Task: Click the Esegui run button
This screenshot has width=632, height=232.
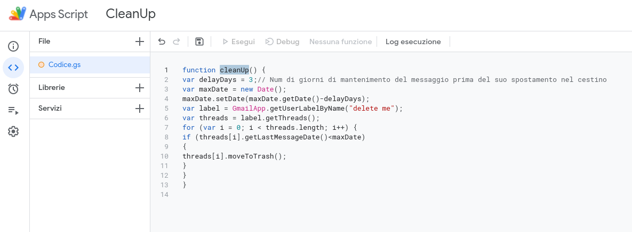Action: [x=238, y=42]
